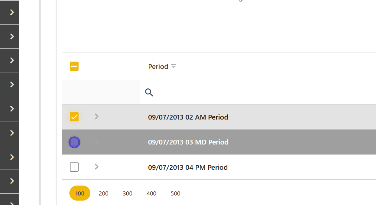The width and height of the screenshot is (376, 205).
Task: Click the magnifier search icon
Action: 149,92
